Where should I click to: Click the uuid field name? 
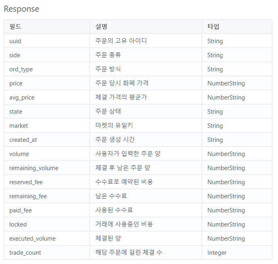pyautogui.click(x=15, y=41)
